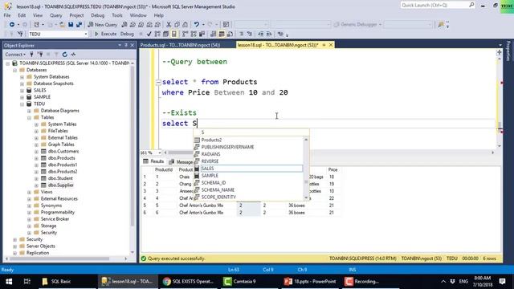Click Display Estimated Execution Plan icon
The height and width of the screenshot is (289, 514).
click(157, 34)
